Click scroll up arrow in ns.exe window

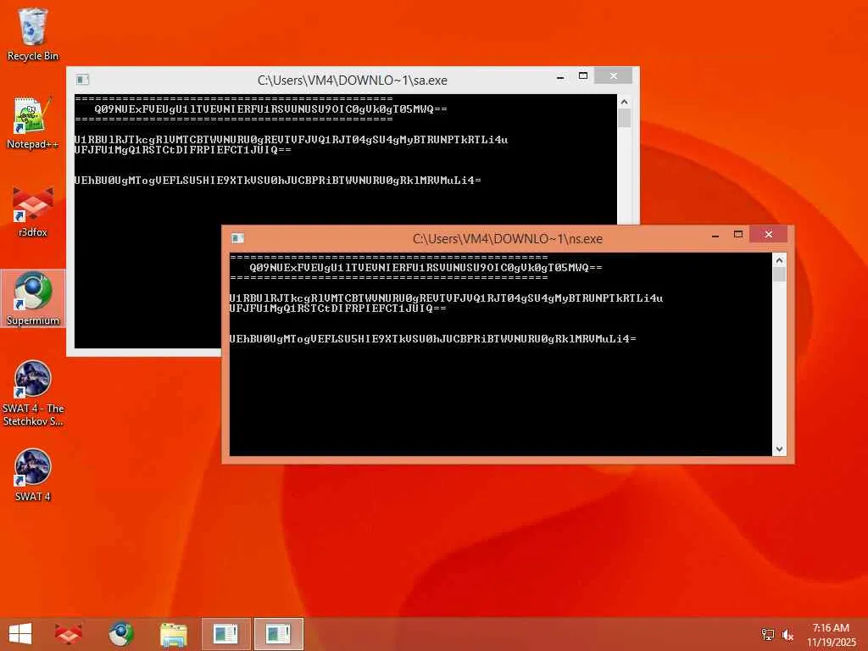(780, 259)
